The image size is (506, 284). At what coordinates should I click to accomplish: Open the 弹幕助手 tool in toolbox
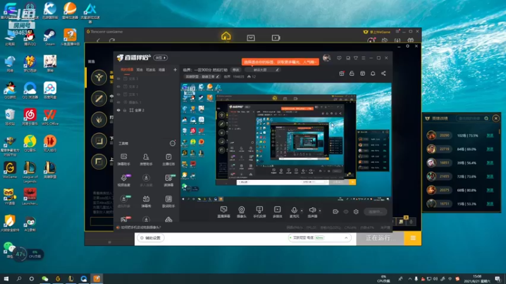(x=123, y=160)
